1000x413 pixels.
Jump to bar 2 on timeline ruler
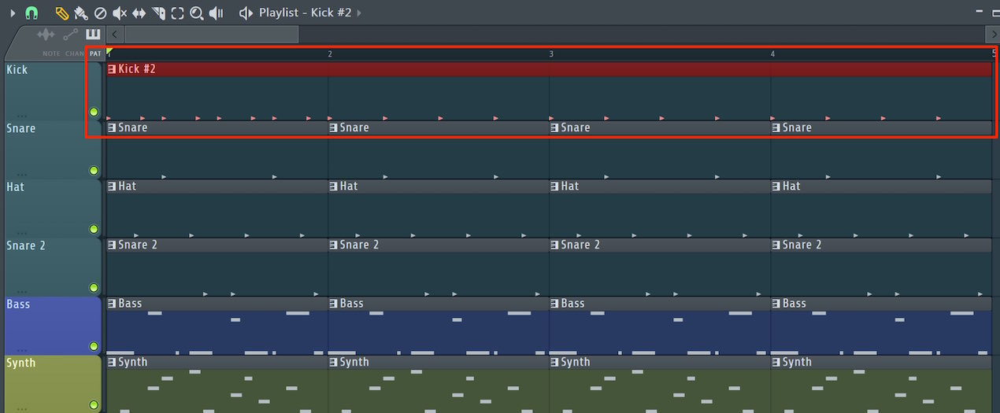[x=330, y=53]
